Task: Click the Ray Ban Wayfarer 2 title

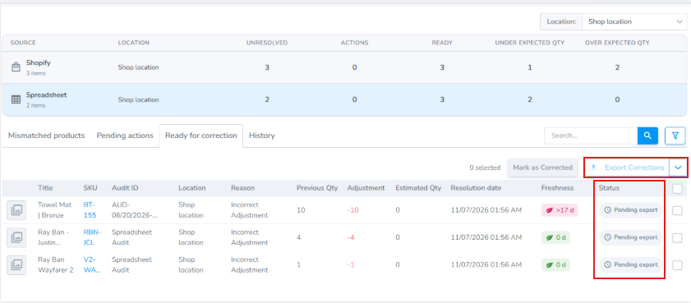Action: pos(56,264)
